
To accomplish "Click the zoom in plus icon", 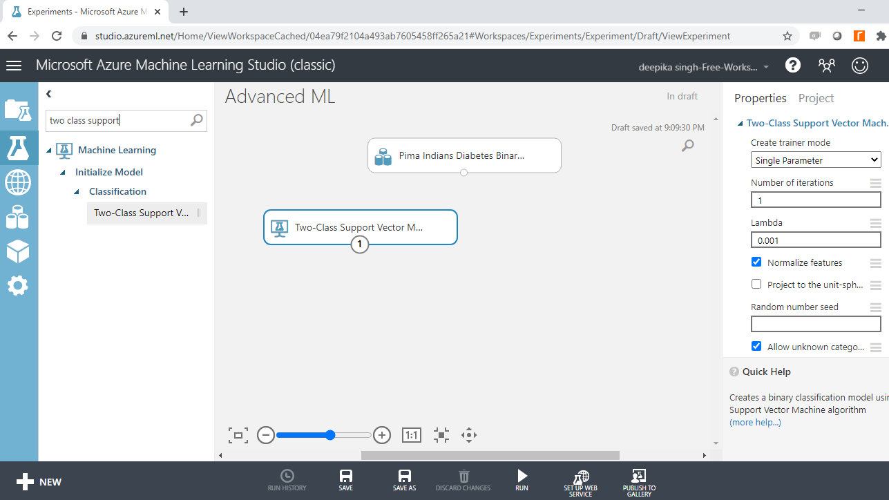I will coord(382,435).
